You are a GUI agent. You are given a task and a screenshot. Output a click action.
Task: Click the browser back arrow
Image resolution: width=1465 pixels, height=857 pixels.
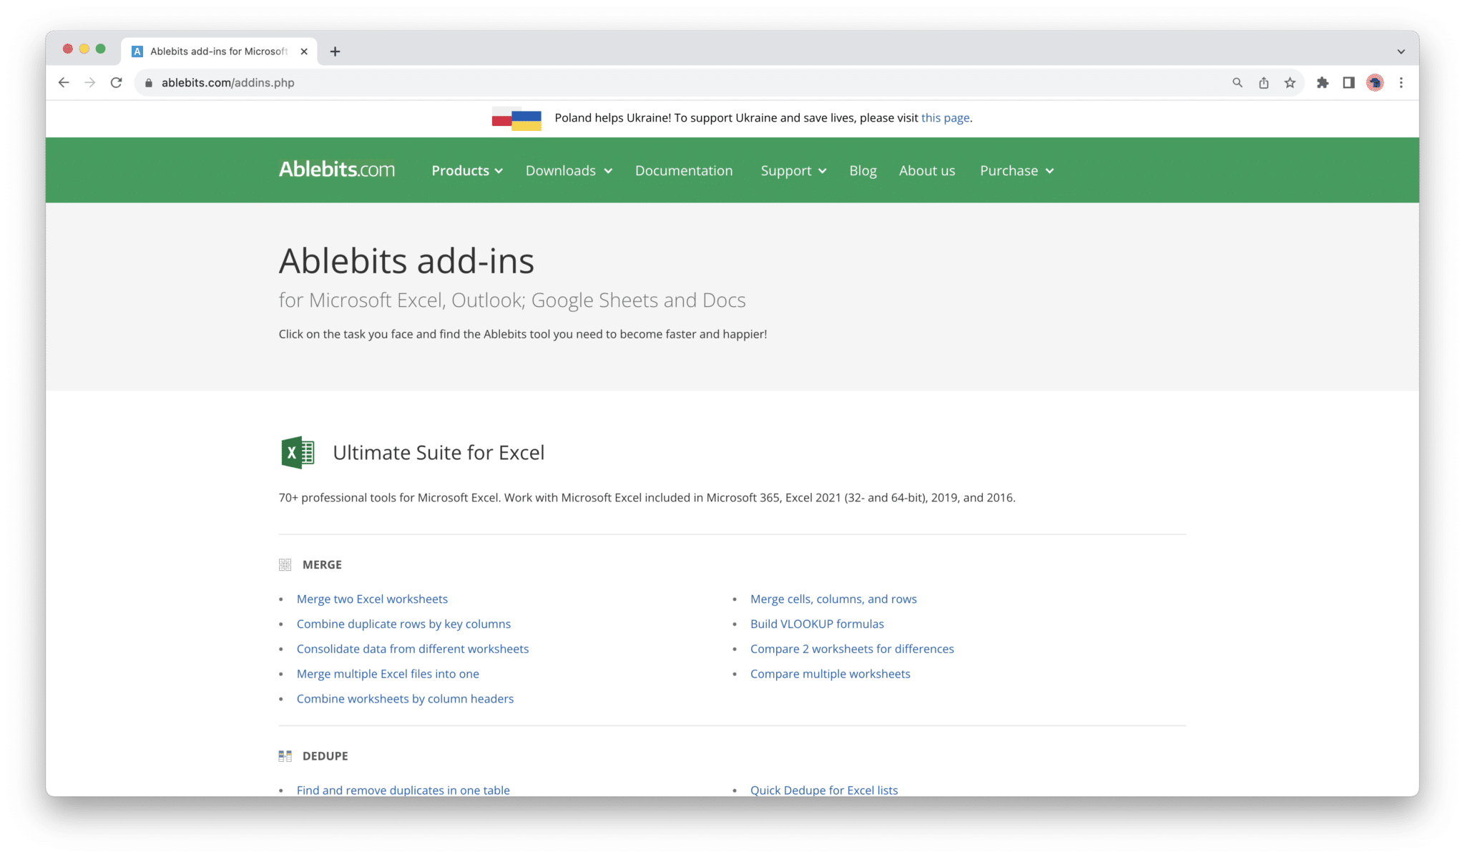coord(64,83)
